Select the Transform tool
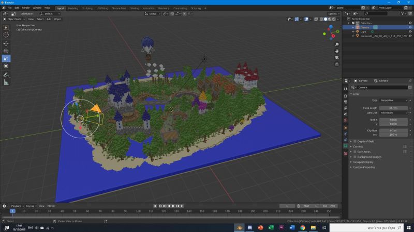Viewport: 414px width, 232px height. tap(6, 66)
